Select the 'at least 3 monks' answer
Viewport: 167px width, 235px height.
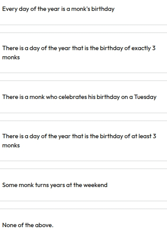tap(84, 141)
